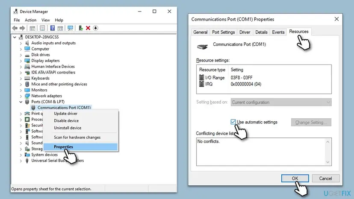Select the Mice and other pointing devices row
Screen dimensions: 354x199
(59, 84)
